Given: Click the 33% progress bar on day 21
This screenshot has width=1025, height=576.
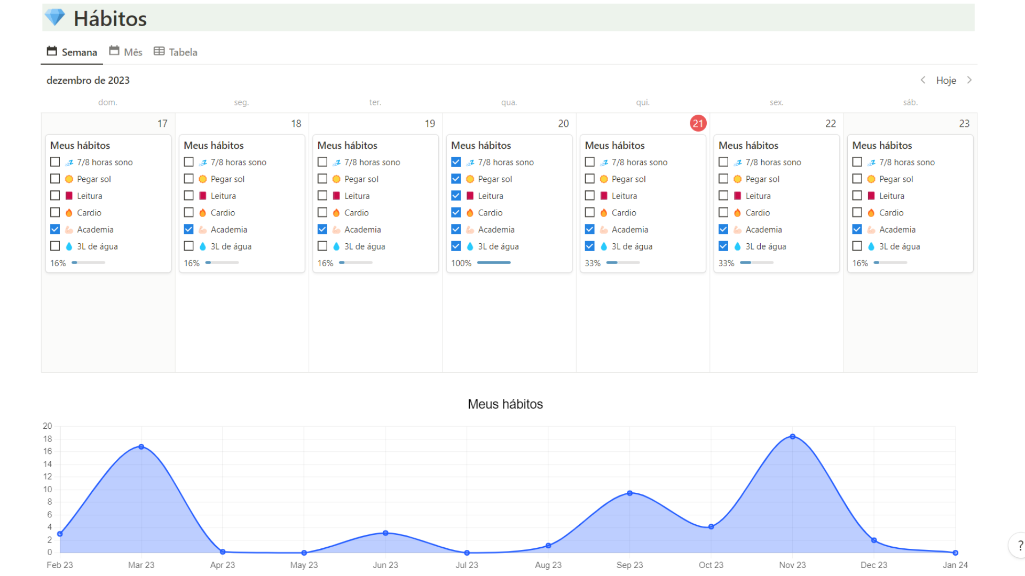Looking at the screenshot, I should pyautogui.click(x=623, y=262).
